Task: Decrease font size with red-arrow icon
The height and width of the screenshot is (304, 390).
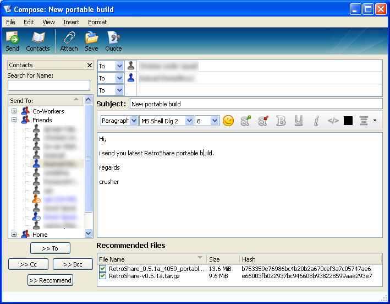Action: pyautogui.click(x=263, y=121)
